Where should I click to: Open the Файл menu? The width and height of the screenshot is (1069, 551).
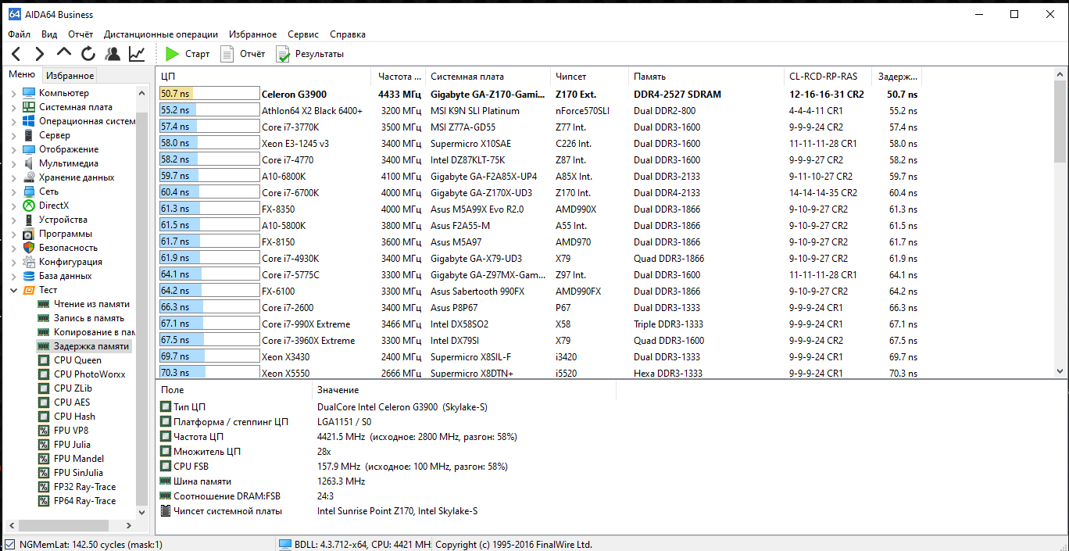coord(20,34)
